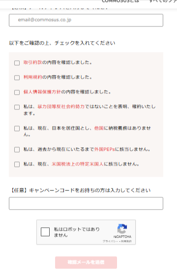Open the 利用規約 link

[x=33, y=77]
